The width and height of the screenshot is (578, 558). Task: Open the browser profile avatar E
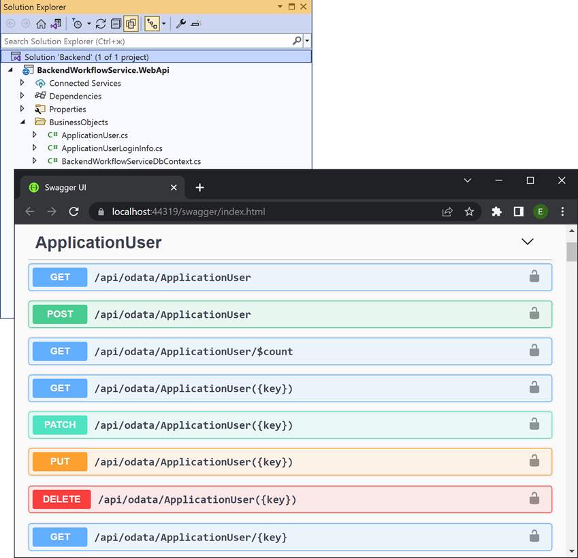pos(541,212)
